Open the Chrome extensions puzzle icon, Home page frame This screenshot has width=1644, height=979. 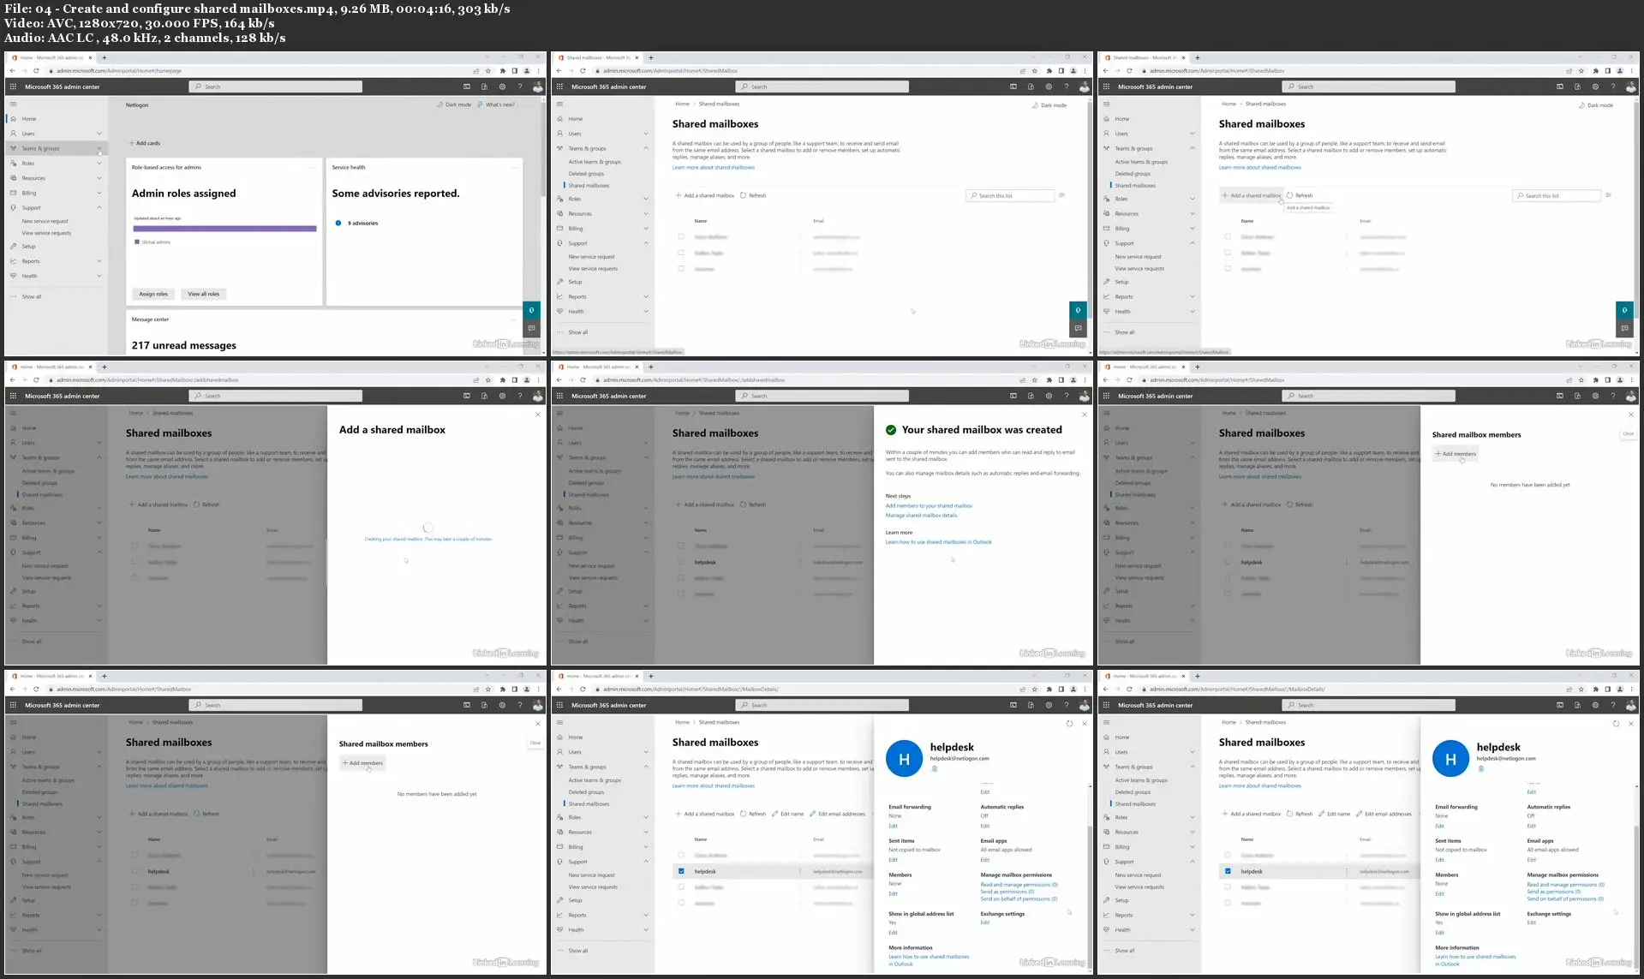tap(502, 71)
